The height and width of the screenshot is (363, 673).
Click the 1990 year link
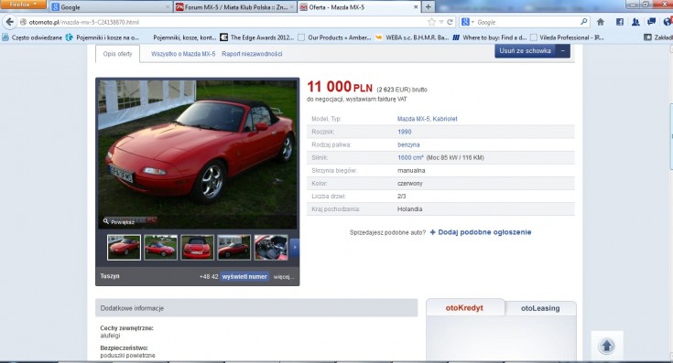(405, 132)
